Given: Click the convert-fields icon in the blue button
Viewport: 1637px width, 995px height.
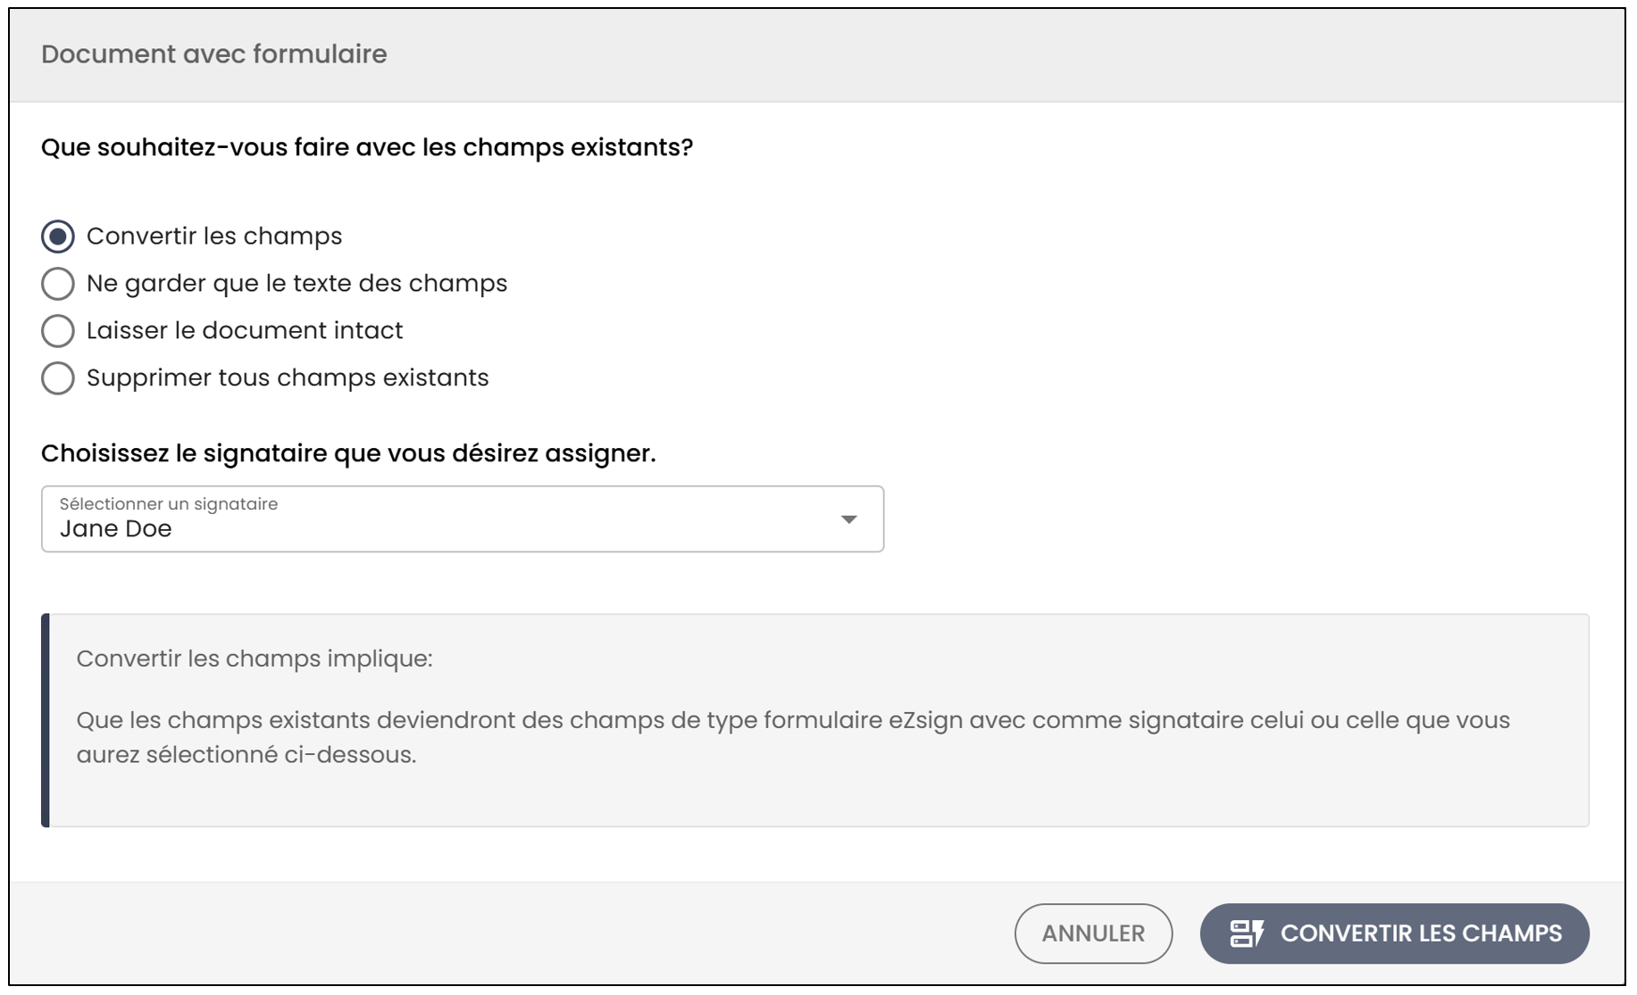Looking at the screenshot, I should pyautogui.click(x=1247, y=933).
